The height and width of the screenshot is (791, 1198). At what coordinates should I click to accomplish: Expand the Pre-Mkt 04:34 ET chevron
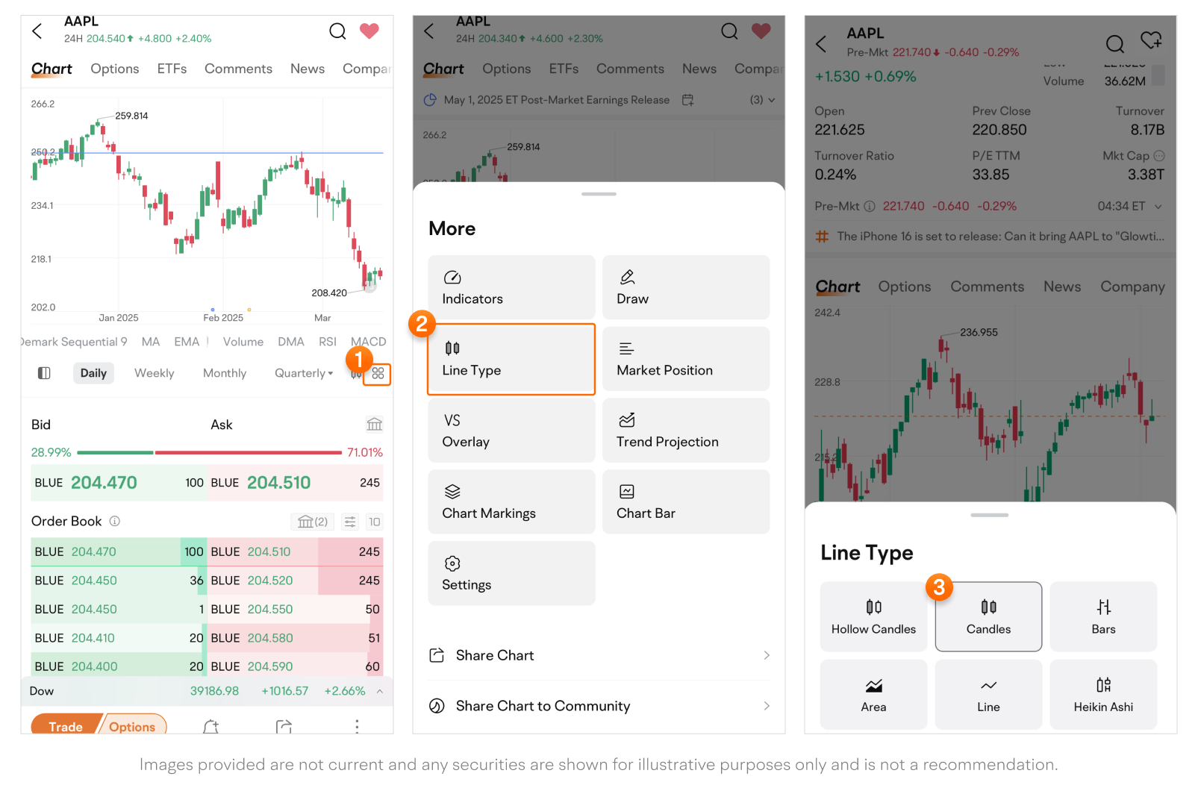1158,207
